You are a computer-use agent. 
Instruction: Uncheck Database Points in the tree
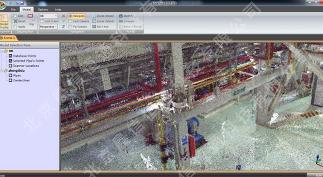click(10, 56)
